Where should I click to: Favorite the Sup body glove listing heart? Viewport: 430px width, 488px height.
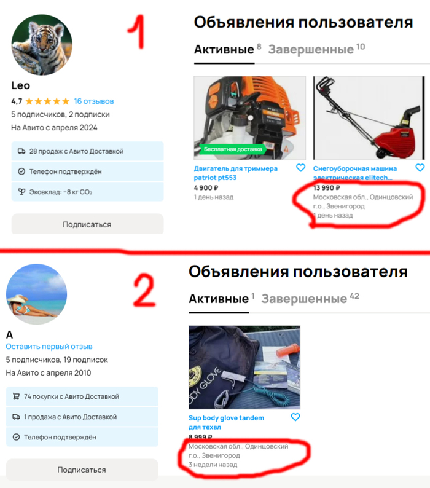tap(295, 417)
